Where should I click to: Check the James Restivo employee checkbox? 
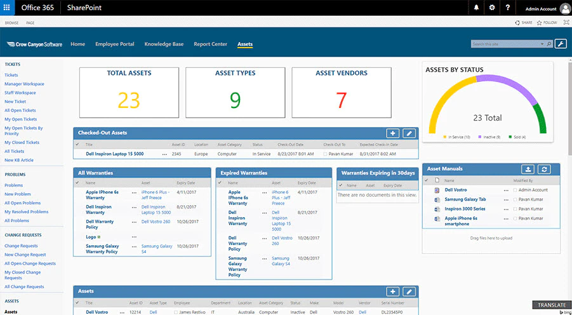point(176,312)
